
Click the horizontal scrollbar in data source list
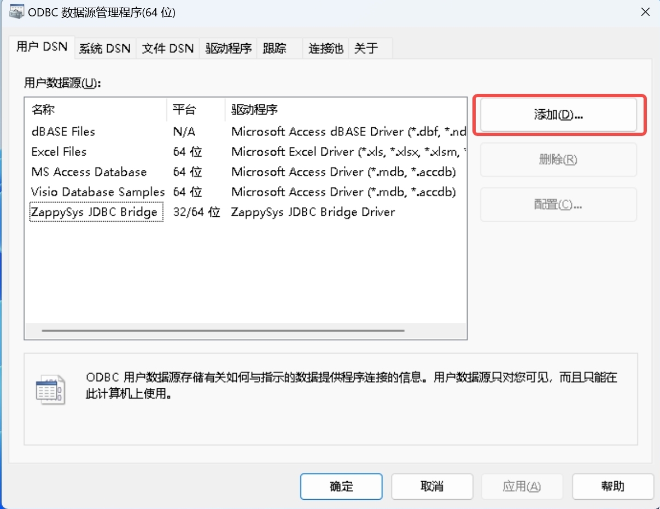pos(223,330)
